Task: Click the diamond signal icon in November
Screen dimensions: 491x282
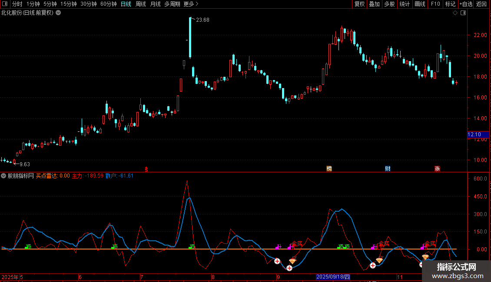Action: pyautogui.click(x=425, y=257)
